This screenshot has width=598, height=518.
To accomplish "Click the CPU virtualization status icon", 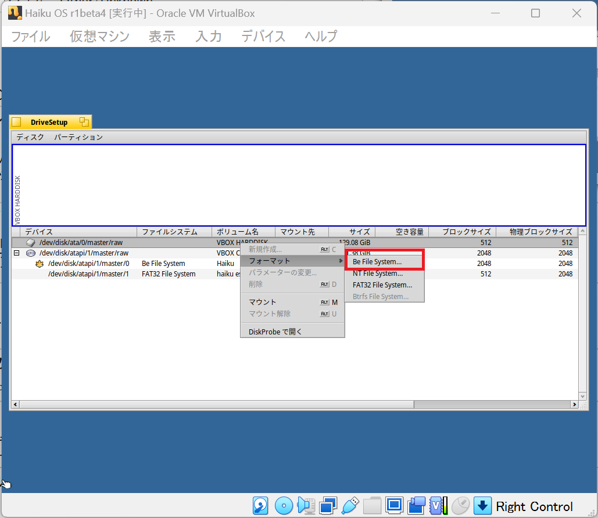I will click(438, 506).
